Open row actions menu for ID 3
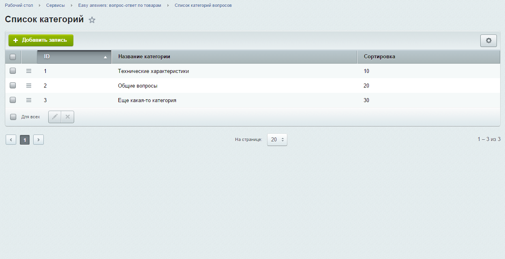Screen dimensions: 505x259 coord(29,100)
